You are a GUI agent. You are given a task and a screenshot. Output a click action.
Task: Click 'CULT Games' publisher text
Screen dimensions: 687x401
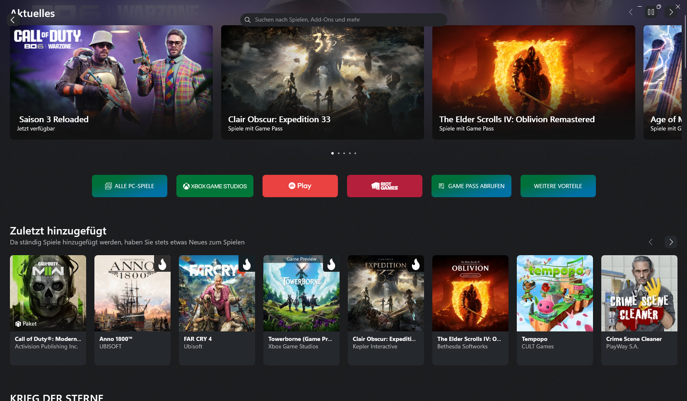click(538, 347)
